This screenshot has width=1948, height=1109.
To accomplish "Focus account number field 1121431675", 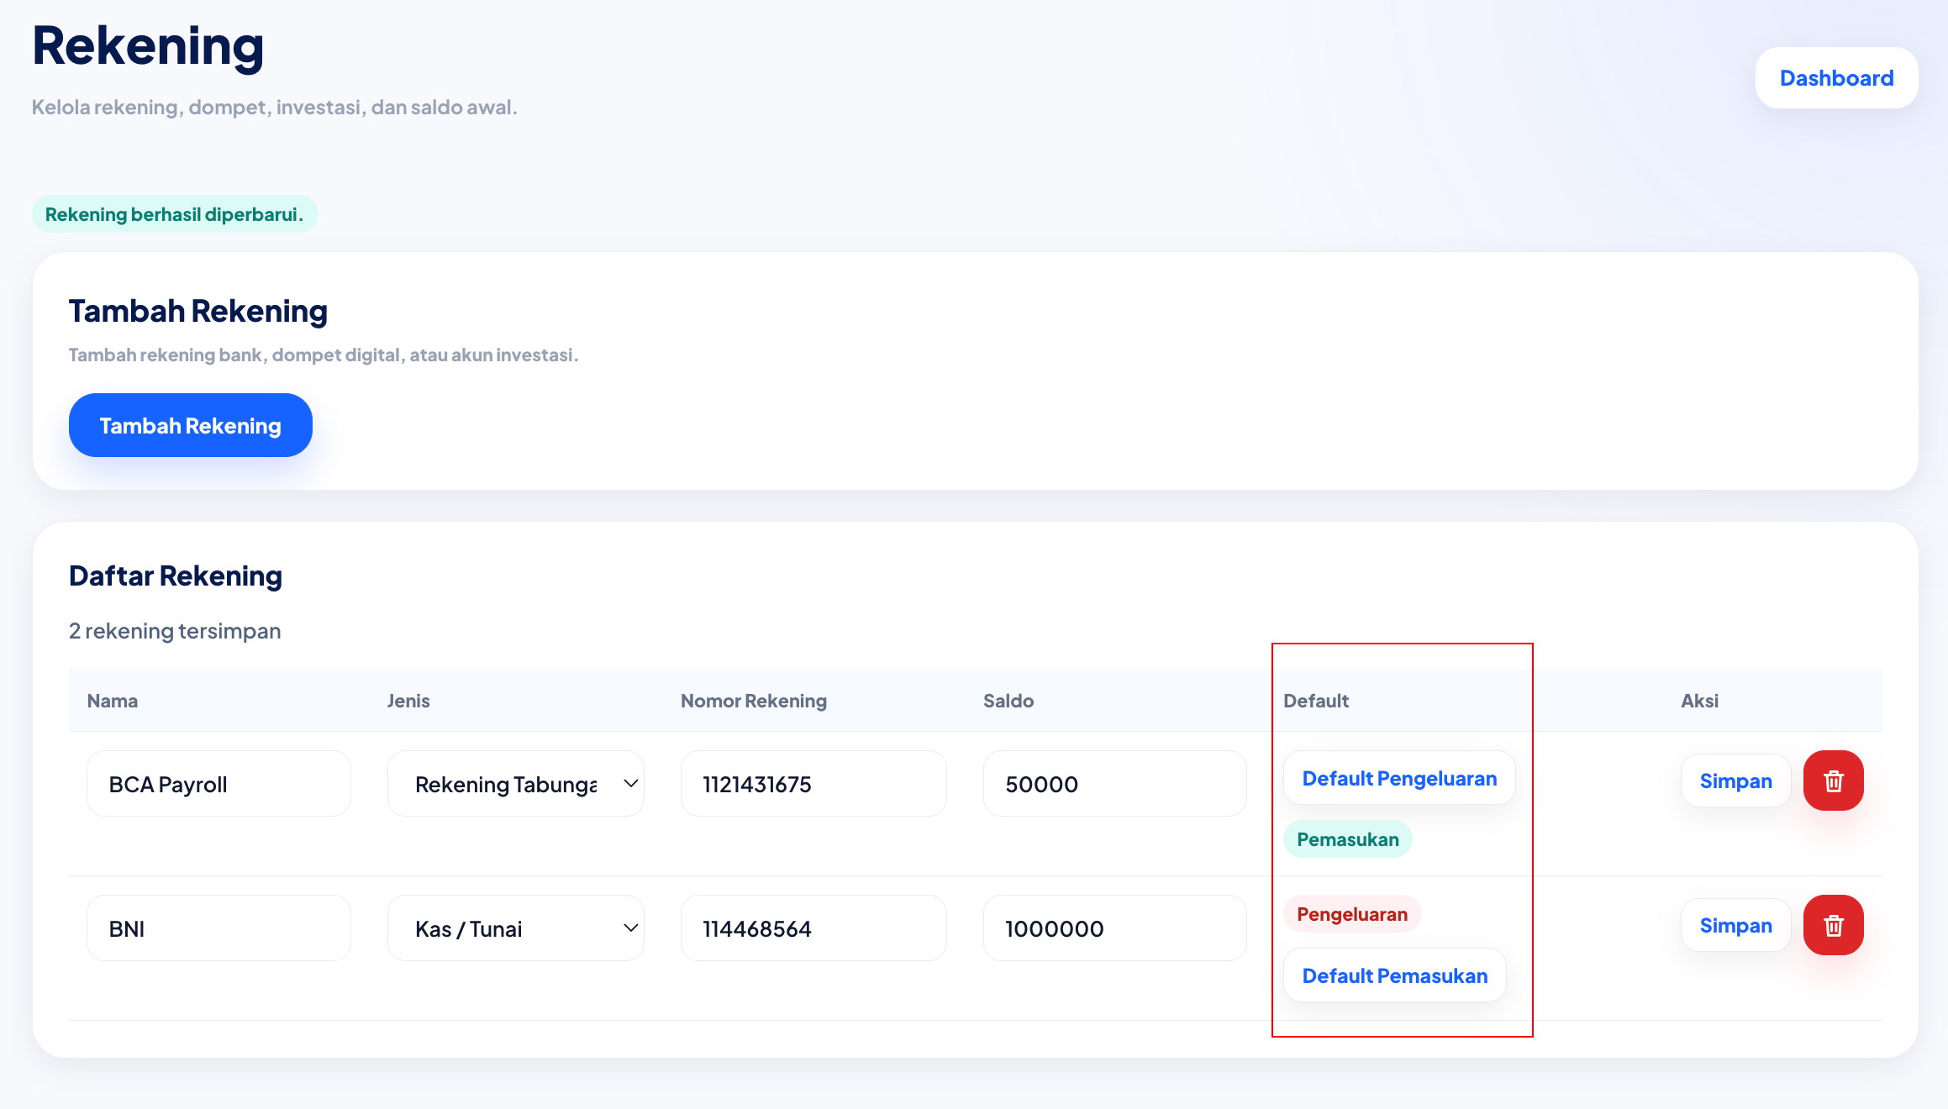I will click(x=813, y=784).
